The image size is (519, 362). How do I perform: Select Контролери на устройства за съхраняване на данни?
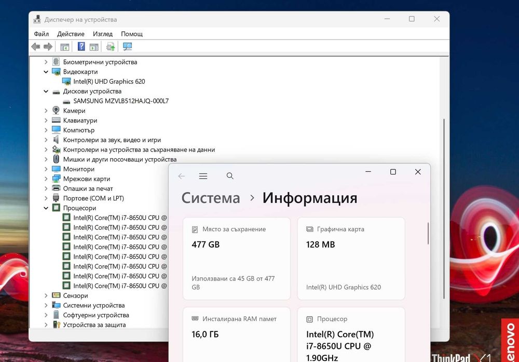[x=139, y=150]
